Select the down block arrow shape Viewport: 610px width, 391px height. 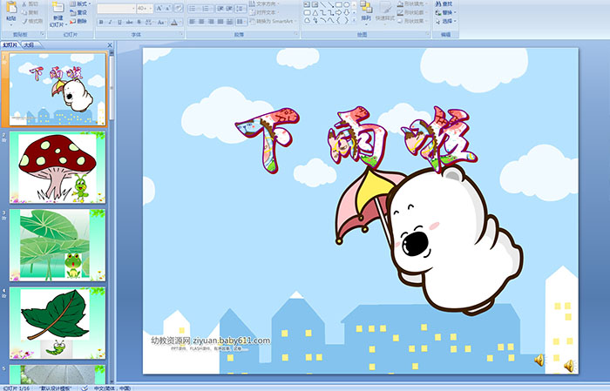pyautogui.click(x=346, y=12)
